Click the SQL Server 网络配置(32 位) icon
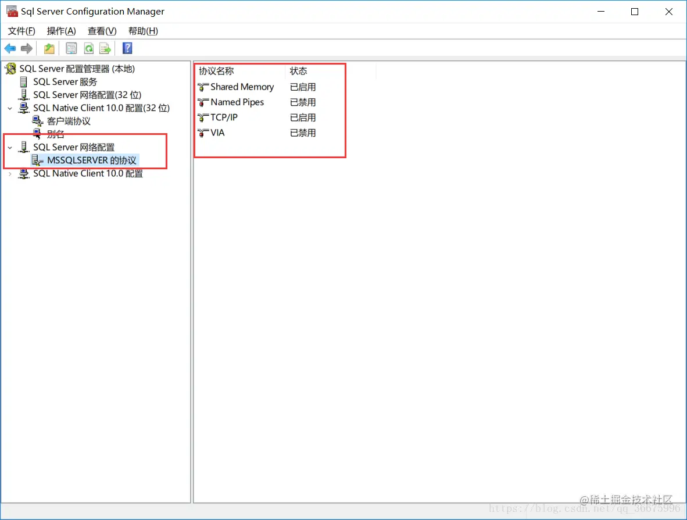Image resolution: width=687 pixels, height=520 pixels. point(24,95)
